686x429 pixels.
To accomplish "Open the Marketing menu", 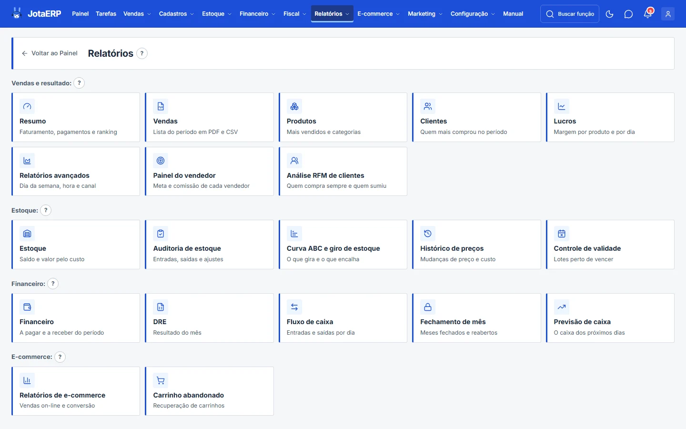I will [425, 14].
